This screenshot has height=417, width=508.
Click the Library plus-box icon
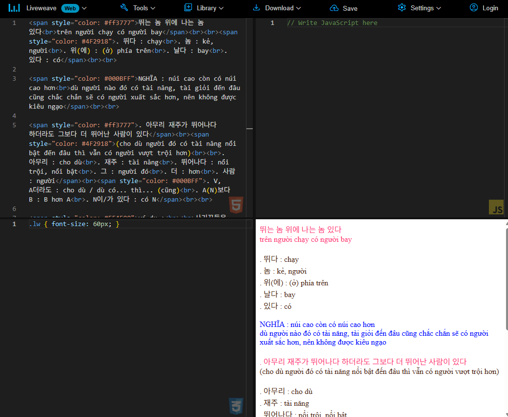click(188, 8)
